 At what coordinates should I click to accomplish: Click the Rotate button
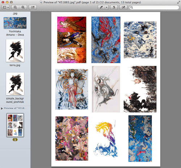pyautogui.click(x=114, y=7)
